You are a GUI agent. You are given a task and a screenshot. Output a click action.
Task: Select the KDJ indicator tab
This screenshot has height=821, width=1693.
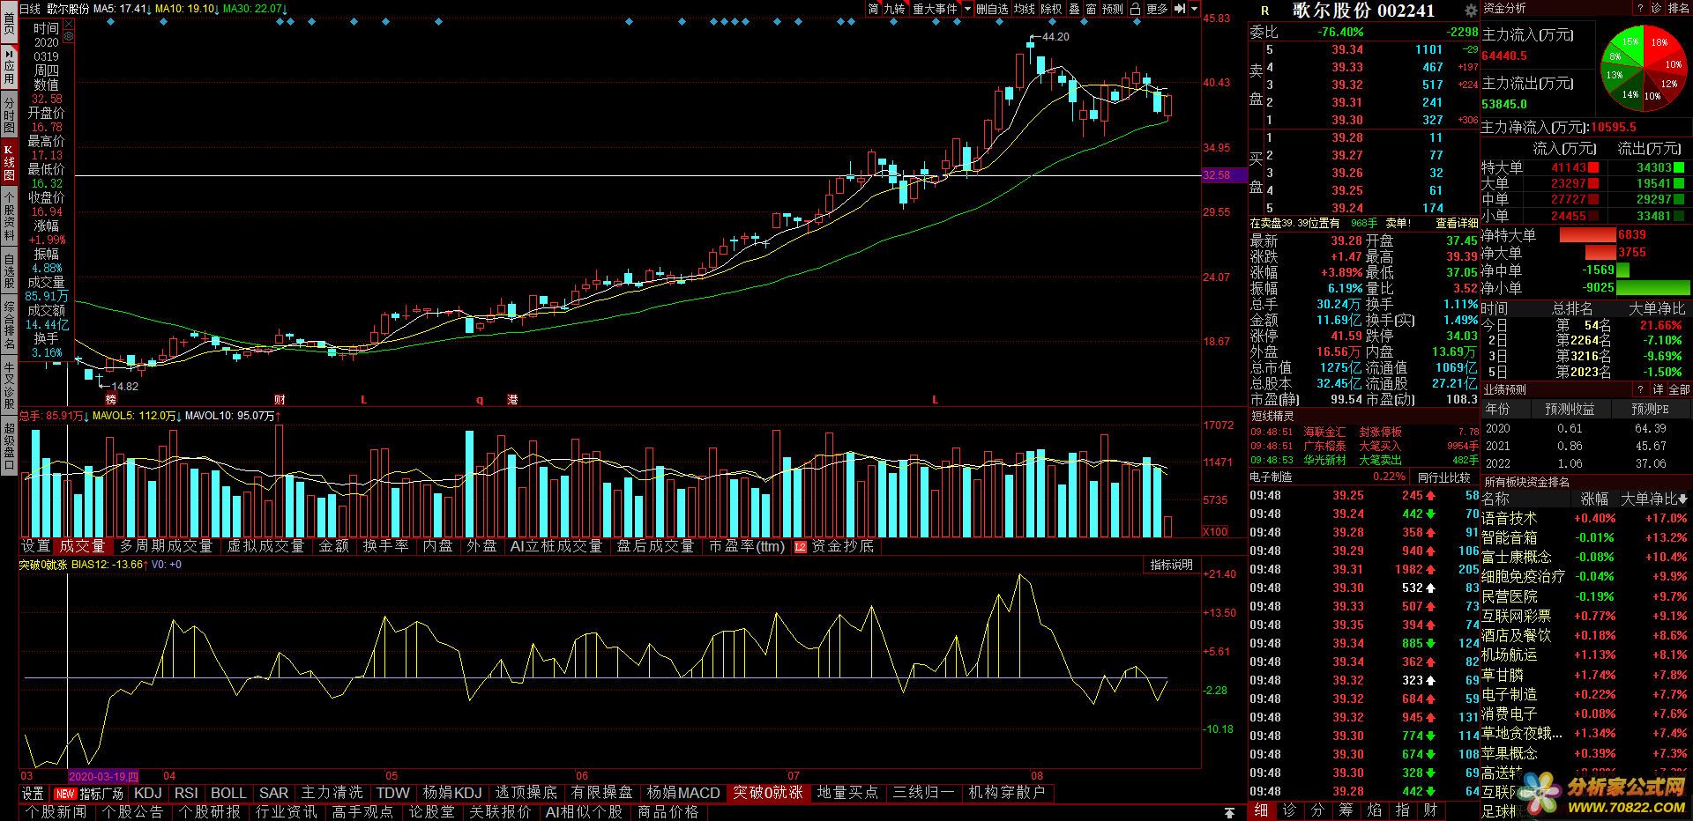(x=148, y=793)
